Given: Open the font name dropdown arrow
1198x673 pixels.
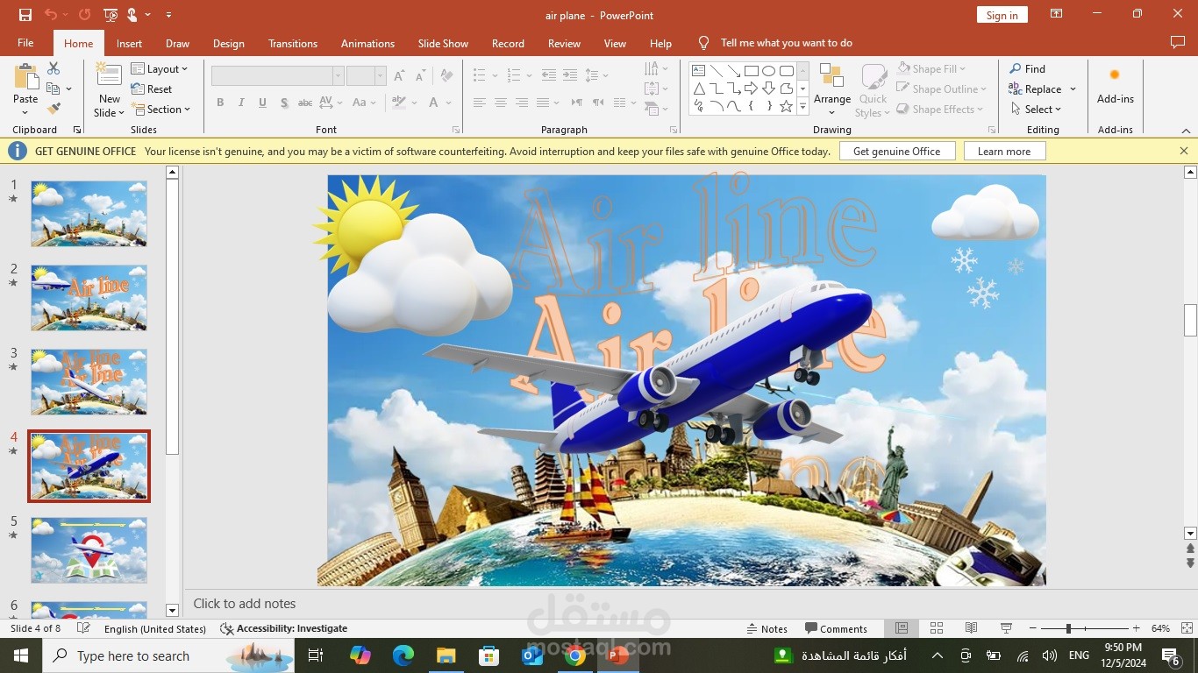Looking at the screenshot, I should click(338, 75).
